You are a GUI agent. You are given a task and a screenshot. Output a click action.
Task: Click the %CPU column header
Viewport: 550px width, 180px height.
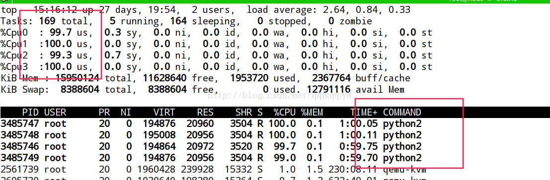[285, 113]
